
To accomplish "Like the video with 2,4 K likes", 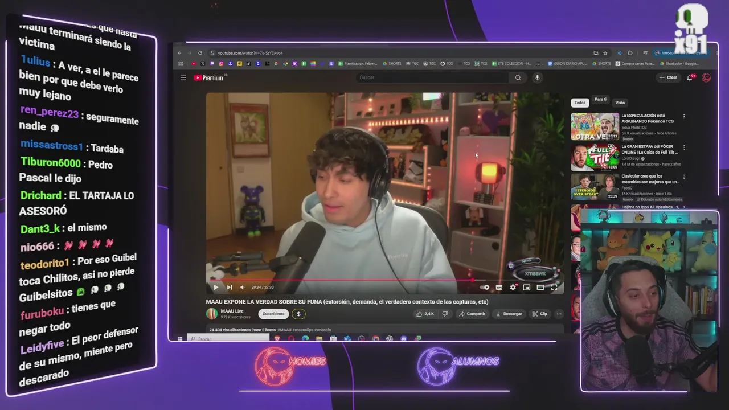I will pos(425,314).
